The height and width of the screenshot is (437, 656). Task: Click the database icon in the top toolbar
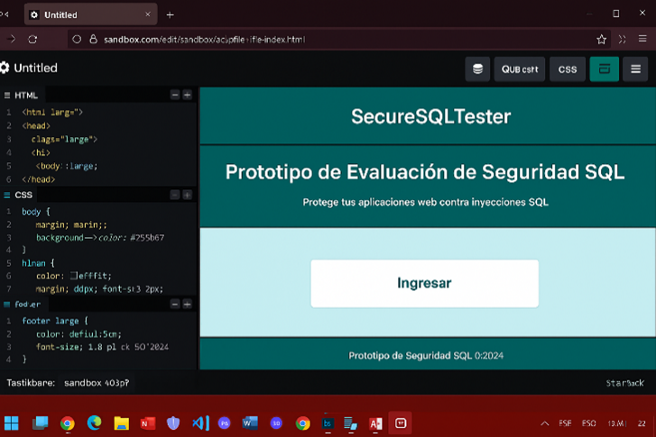coord(477,69)
